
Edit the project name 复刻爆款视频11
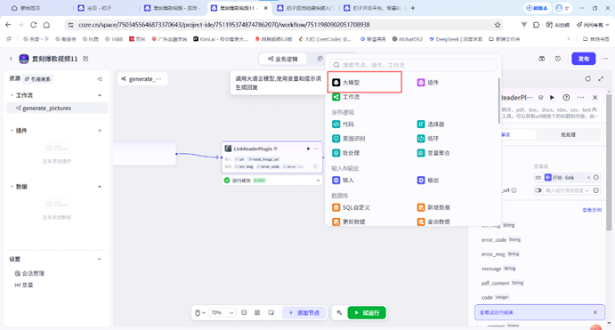tap(85, 59)
